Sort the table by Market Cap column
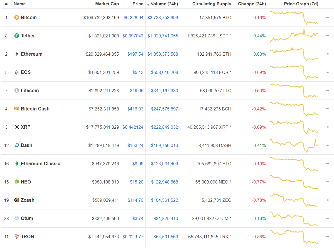This screenshot has width=334, height=248. 107,4
